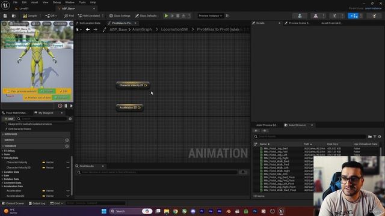Click the Stop simulation icon
This screenshot has height=216, width=385.
(178, 16)
